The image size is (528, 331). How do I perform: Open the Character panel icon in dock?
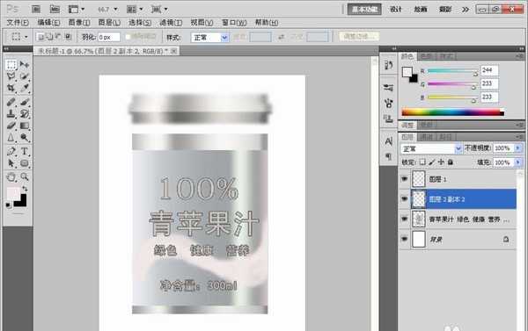pos(389,141)
